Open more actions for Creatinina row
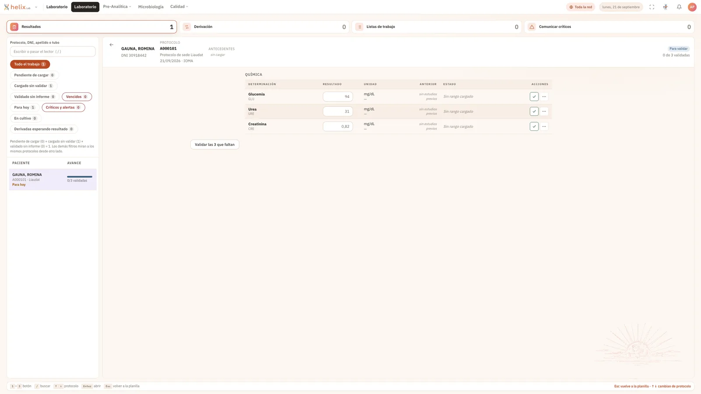 [544, 127]
